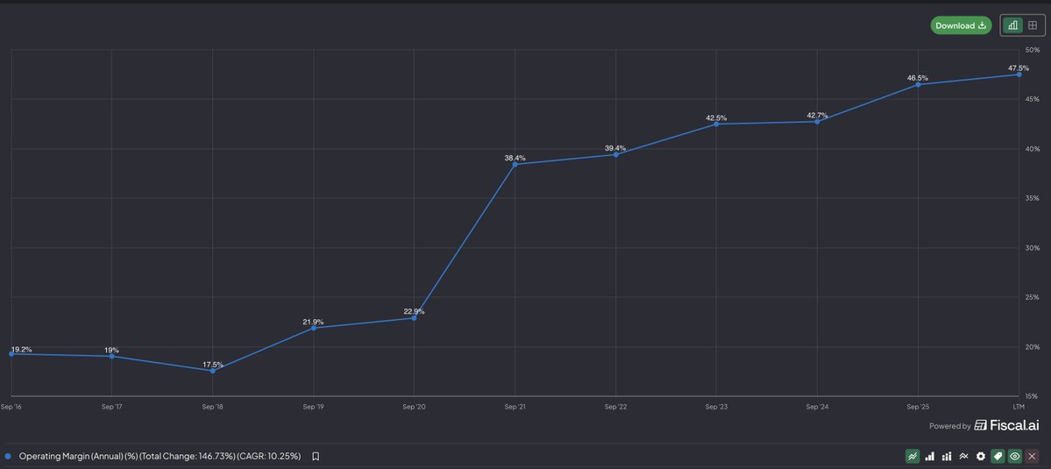Viewport: 1051px width, 469px height.
Task: Bookmark the Operating Margin metric
Action: tap(316, 456)
